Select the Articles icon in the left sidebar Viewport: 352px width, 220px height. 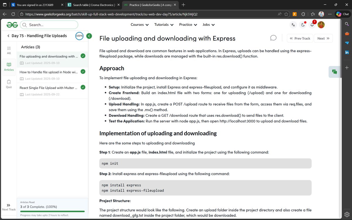pos(9,67)
